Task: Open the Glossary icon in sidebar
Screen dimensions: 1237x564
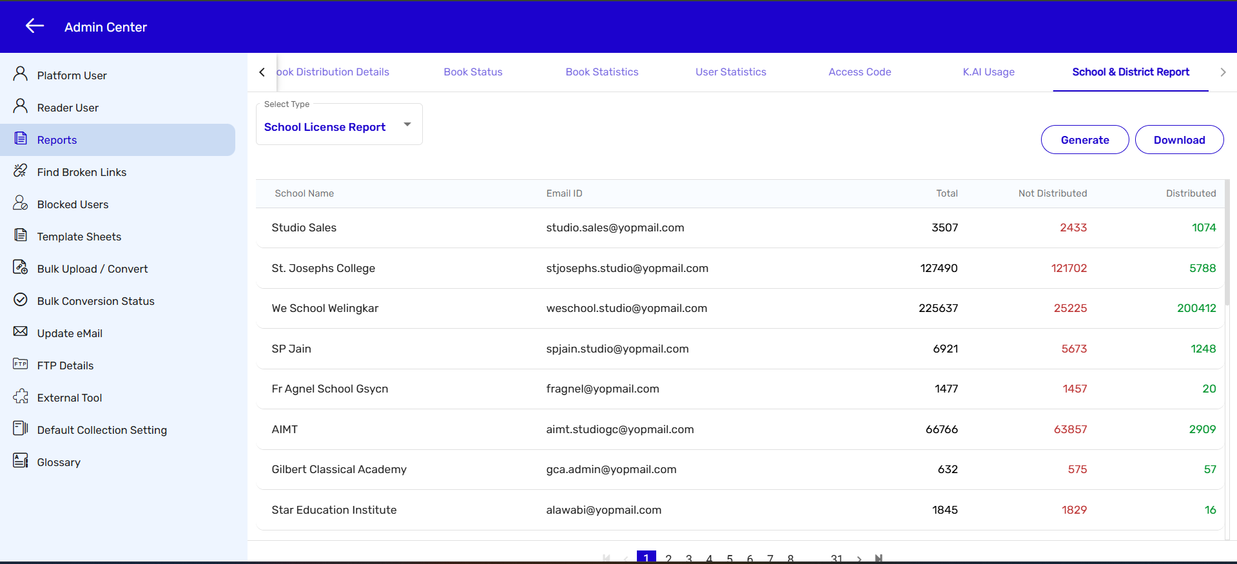Action: pyautogui.click(x=21, y=460)
